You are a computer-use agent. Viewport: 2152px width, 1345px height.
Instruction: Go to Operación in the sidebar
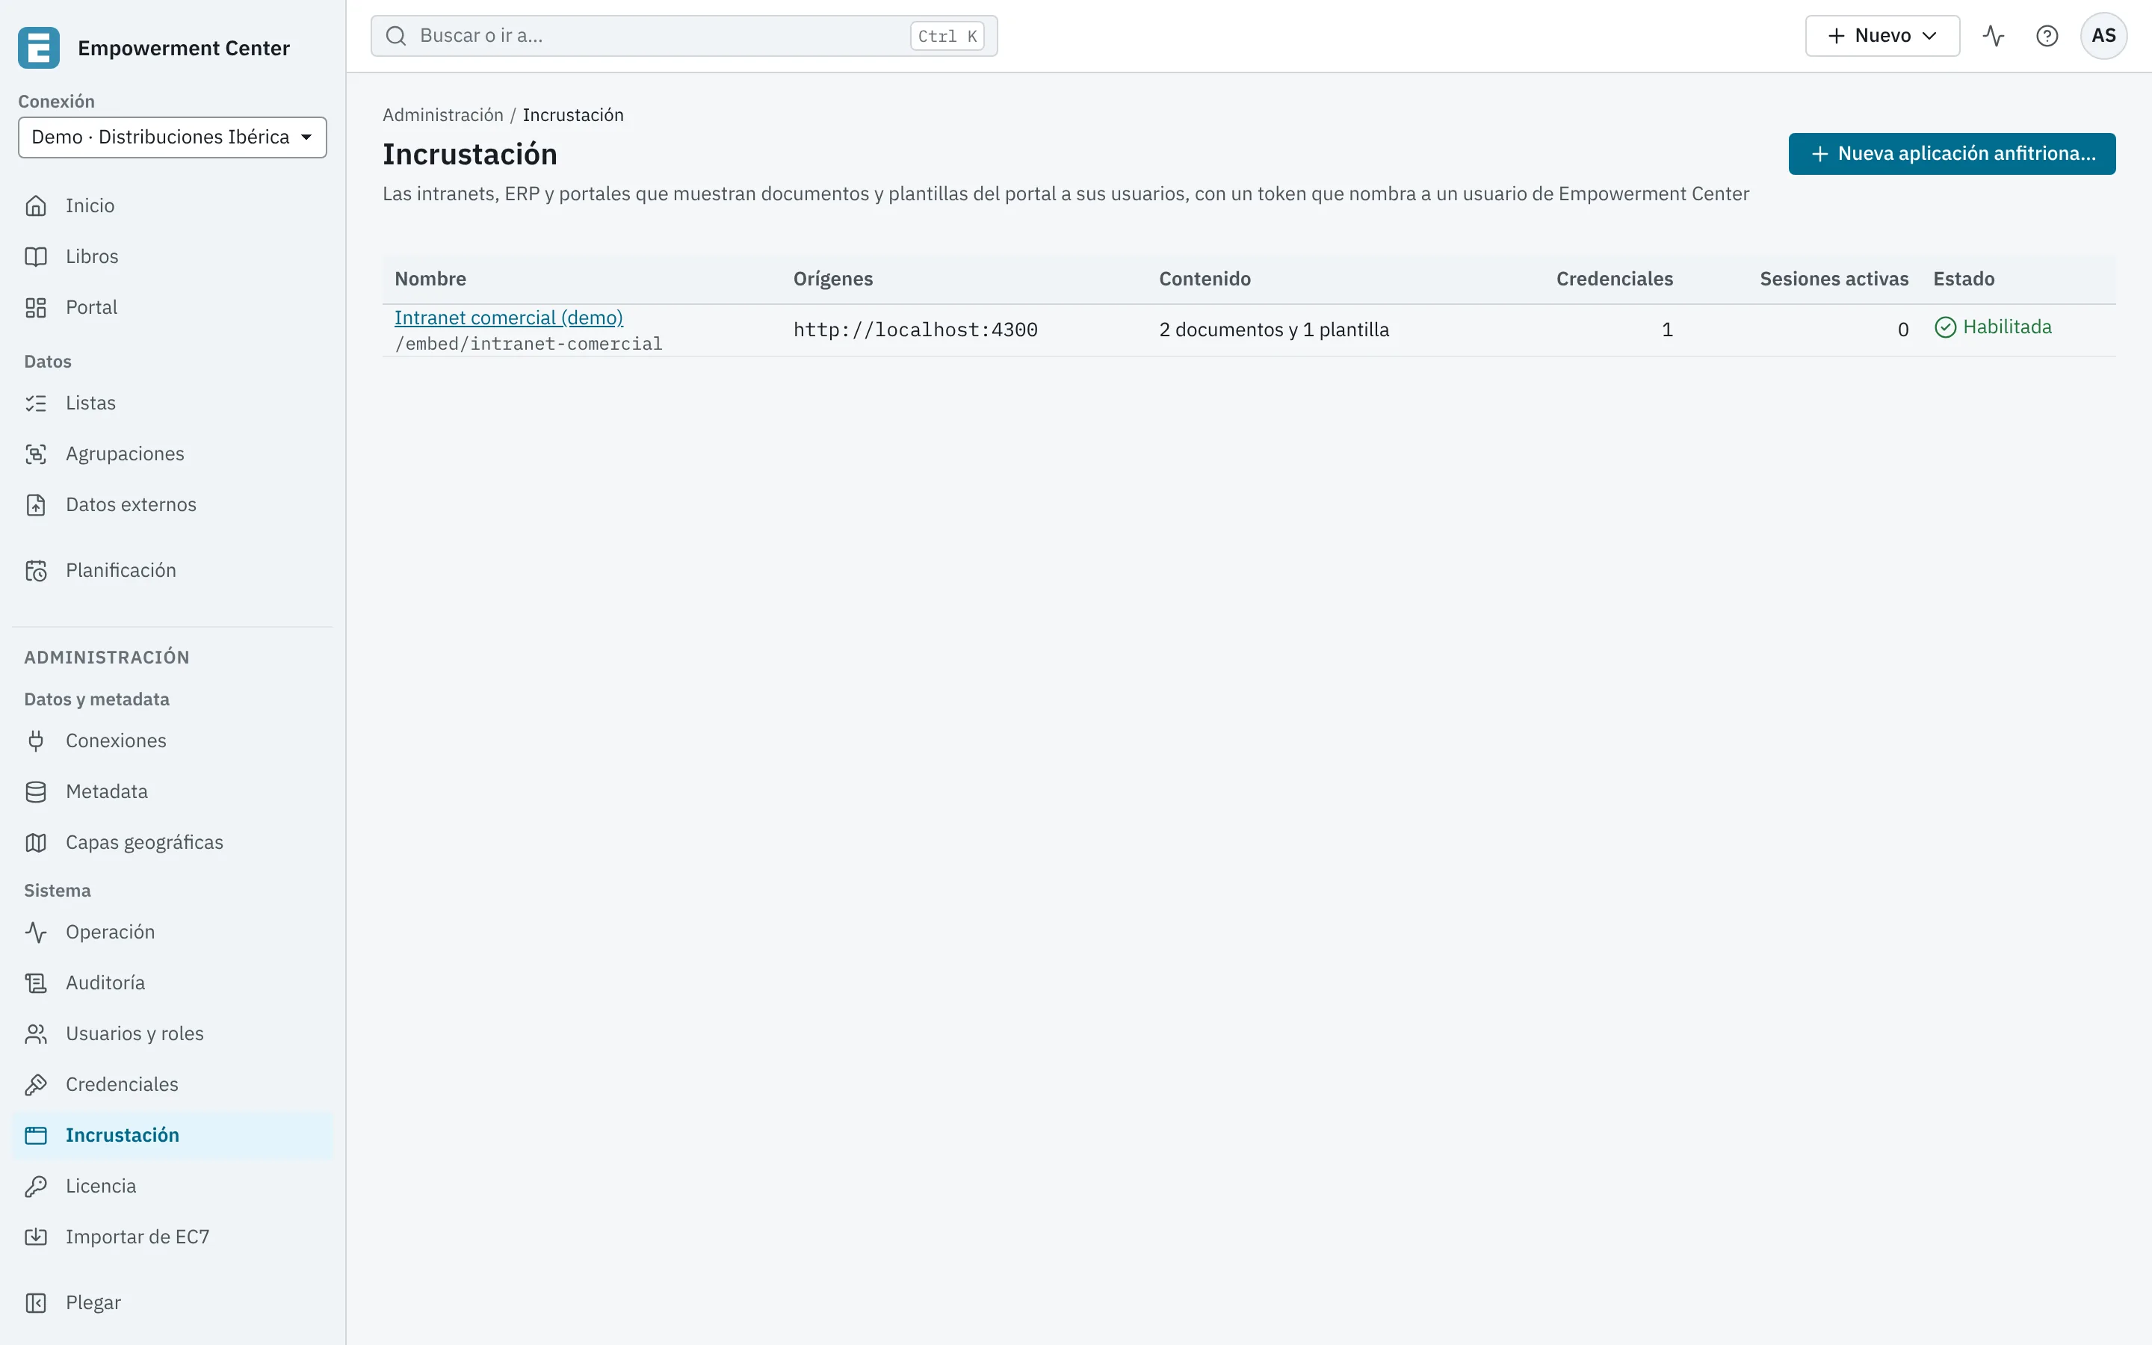tap(173, 933)
